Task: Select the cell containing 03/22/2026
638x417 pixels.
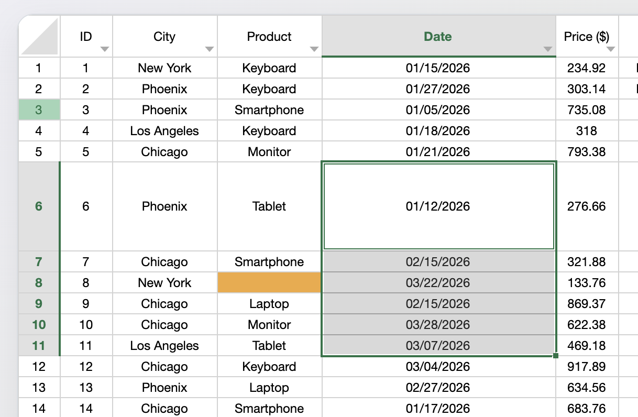Action: (438, 283)
